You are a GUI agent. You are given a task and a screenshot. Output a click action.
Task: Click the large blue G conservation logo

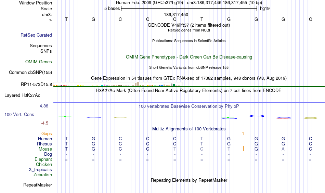coord(257,116)
